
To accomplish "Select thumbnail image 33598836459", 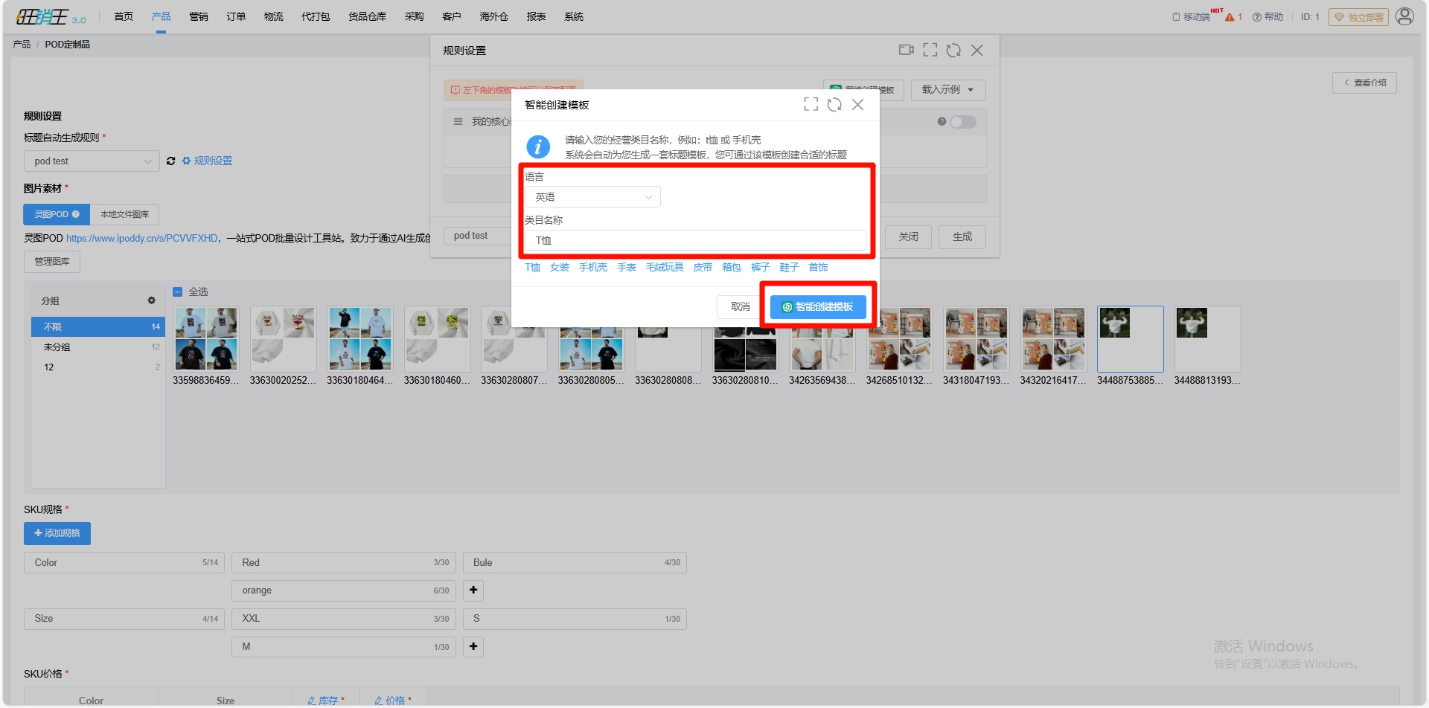I will [206, 339].
